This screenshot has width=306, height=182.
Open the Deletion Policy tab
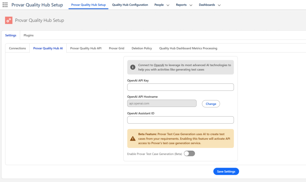click(142, 48)
